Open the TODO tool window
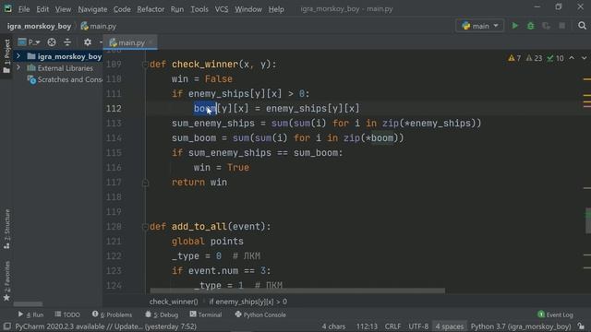The width and height of the screenshot is (591, 332). pyautogui.click(x=67, y=314)
